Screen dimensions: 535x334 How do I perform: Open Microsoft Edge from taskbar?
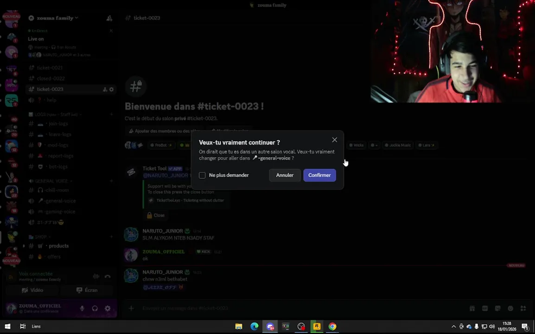pos(254,327)
